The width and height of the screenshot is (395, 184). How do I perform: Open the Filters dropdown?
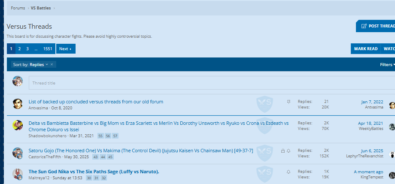point(387,65)
